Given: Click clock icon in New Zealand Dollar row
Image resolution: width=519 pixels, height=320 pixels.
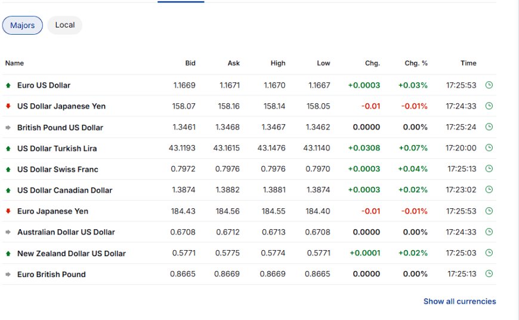Looking at the screenshot, I should [489, 253].
